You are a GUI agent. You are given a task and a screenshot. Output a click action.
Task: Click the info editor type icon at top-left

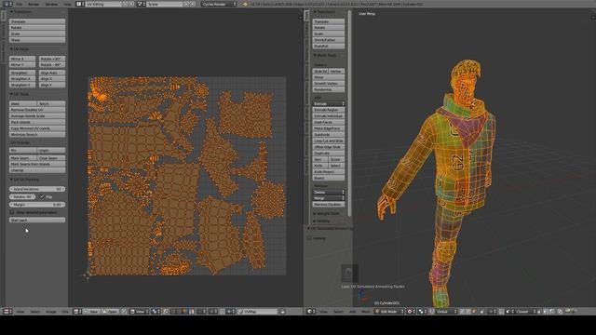point(7,4)
